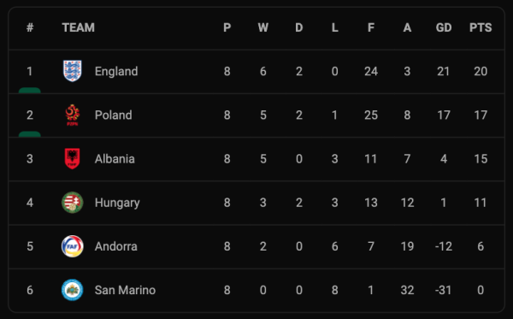Sort by the GD column header
This screenshot has width=513, height=319.
pyautogui.click(x=444, y=27)
